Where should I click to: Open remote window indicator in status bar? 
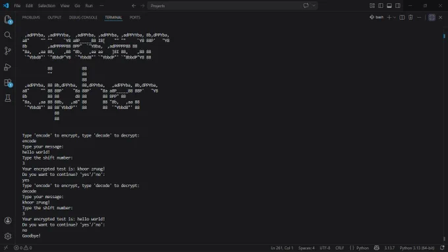coord(6,247)
